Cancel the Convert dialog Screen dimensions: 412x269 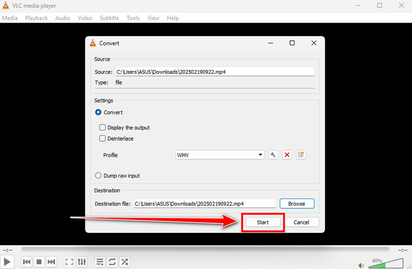click(301, 222)
